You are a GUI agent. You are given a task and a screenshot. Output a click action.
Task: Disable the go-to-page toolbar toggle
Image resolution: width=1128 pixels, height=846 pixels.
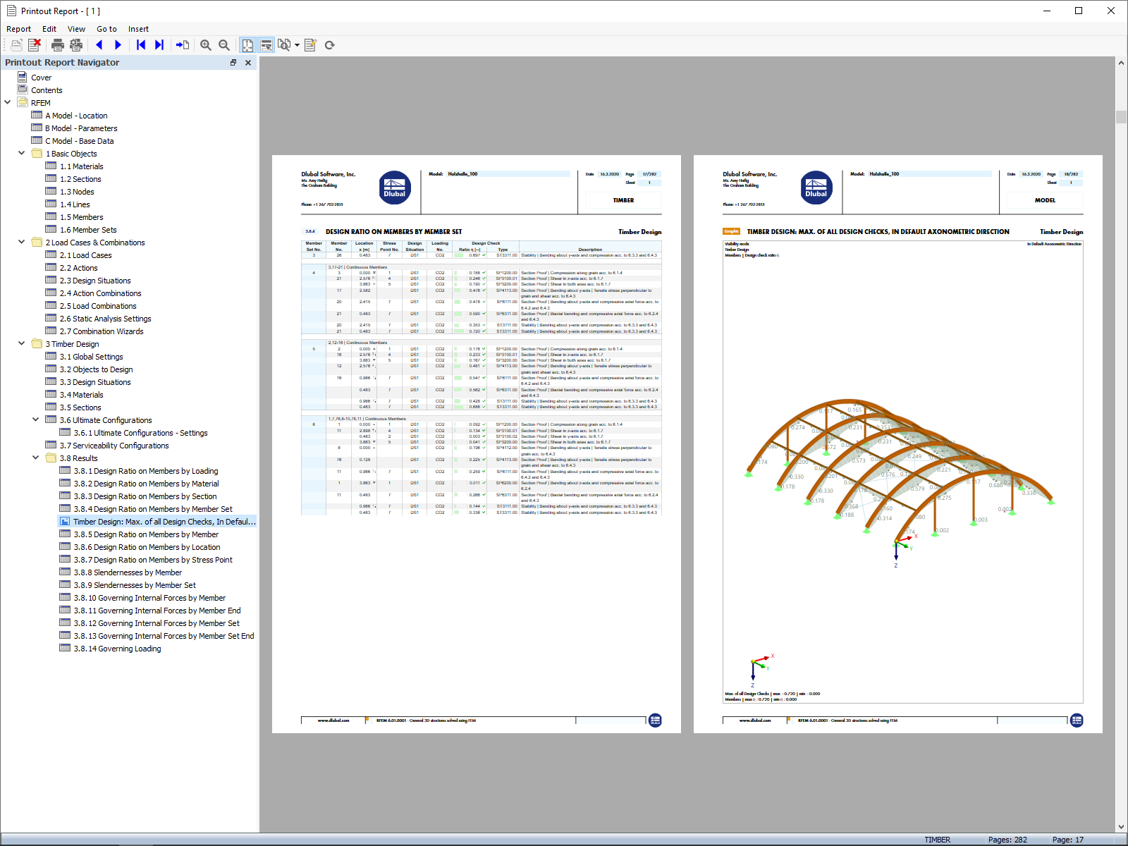click(182, 44)
